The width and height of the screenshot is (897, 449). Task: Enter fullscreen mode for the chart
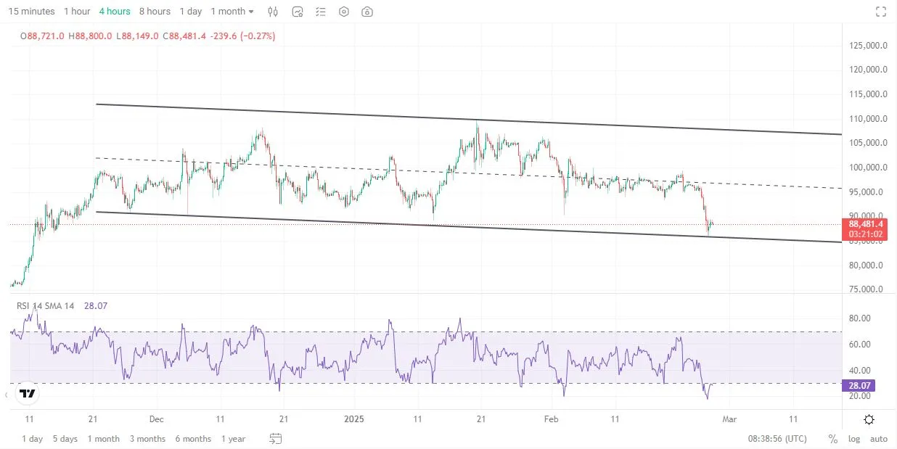881,12
